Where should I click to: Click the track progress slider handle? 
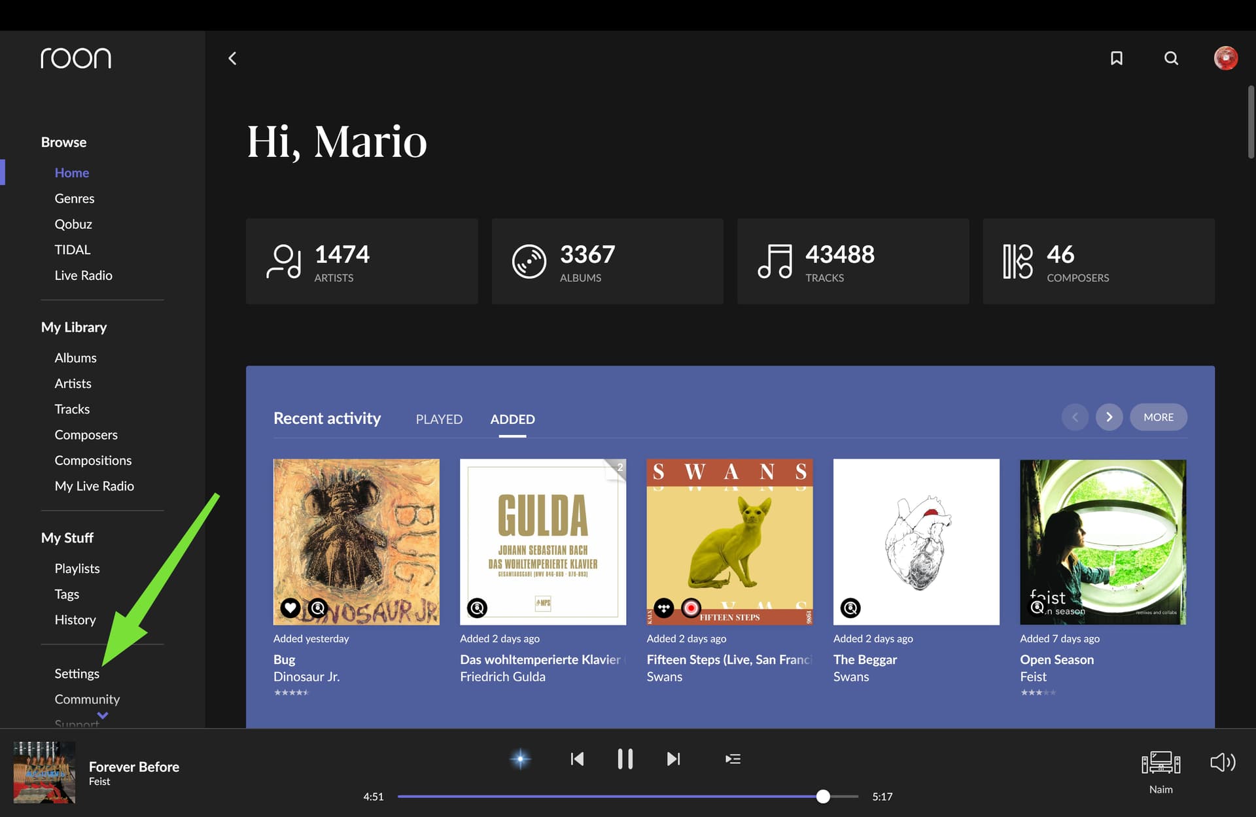click(x=823, y=796)
